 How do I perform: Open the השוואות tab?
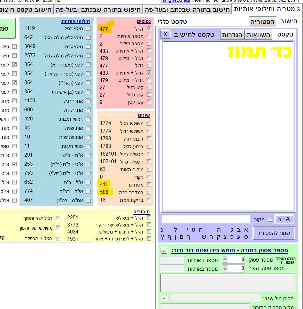point(259,34)
